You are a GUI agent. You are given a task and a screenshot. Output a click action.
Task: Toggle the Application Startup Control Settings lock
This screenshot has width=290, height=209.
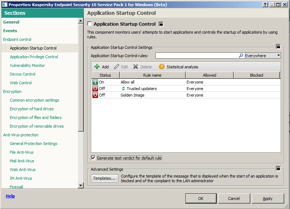tap(278, 46)
